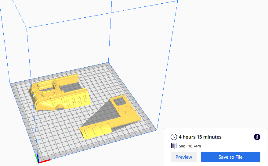Click the "50g · 16.74m" material text
Screen dimensions: 268x166
pos(190,146)
